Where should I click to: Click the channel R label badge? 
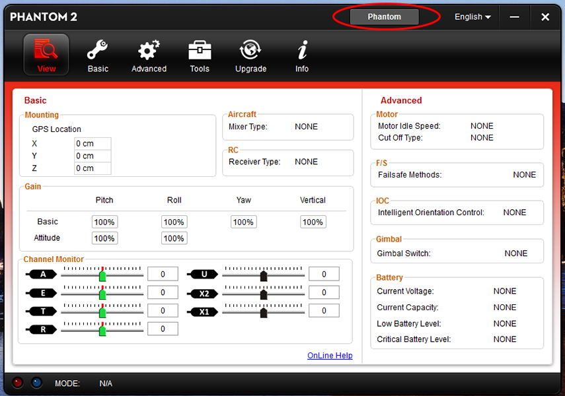pos(42,329)
